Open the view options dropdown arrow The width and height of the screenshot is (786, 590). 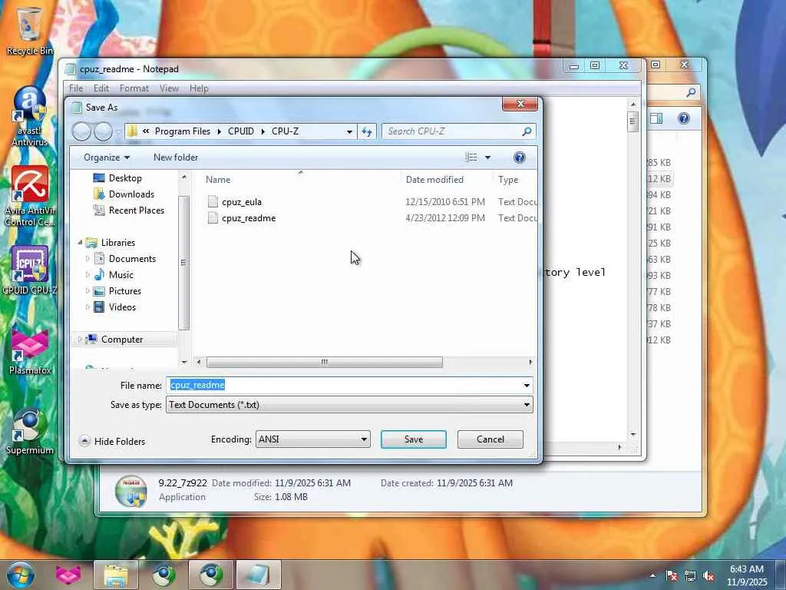487,157
